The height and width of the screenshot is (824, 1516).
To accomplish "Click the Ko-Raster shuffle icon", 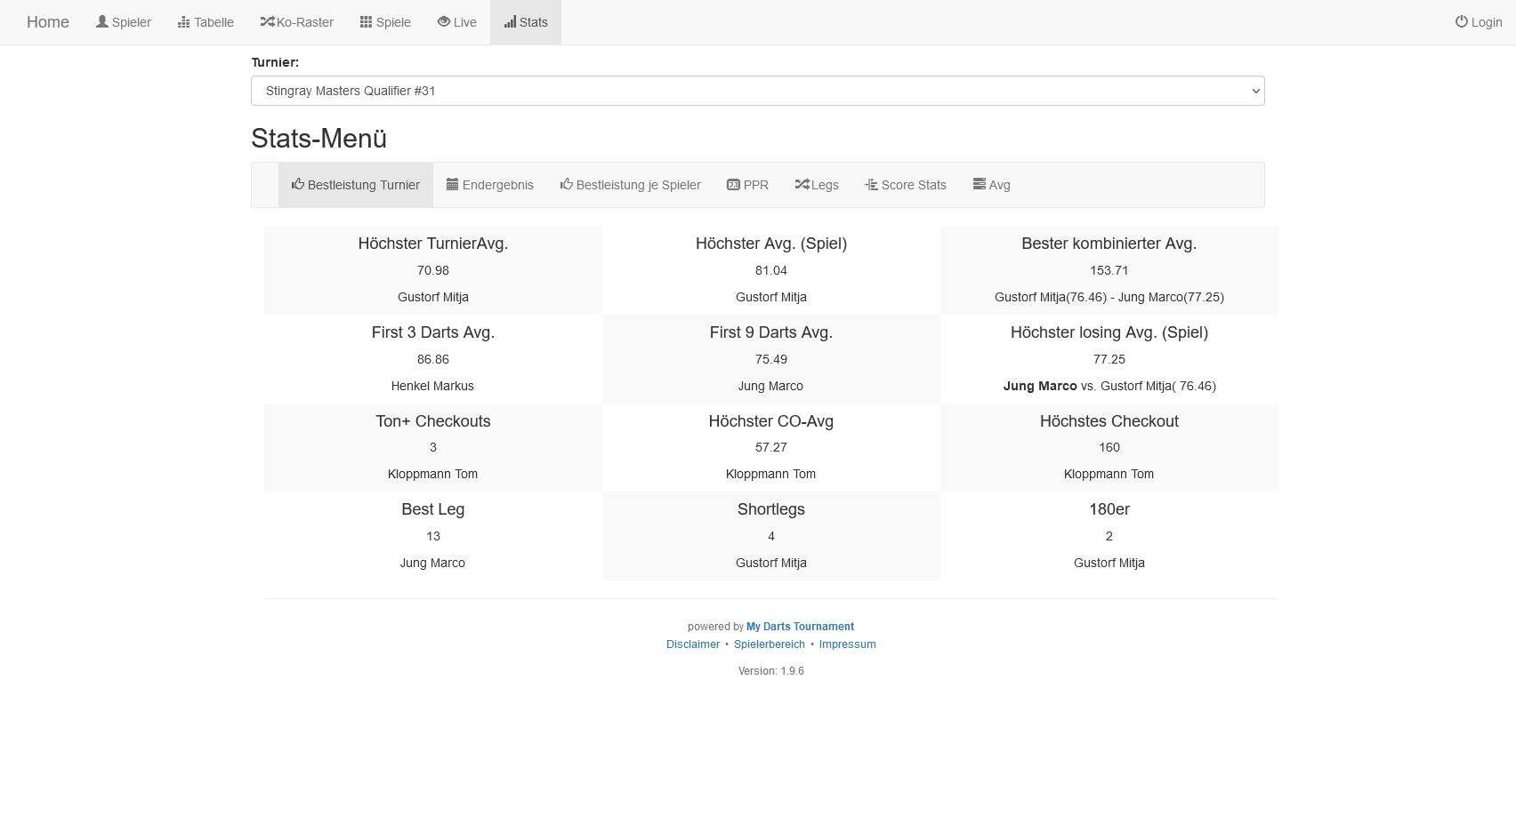I will coord(267,21).
